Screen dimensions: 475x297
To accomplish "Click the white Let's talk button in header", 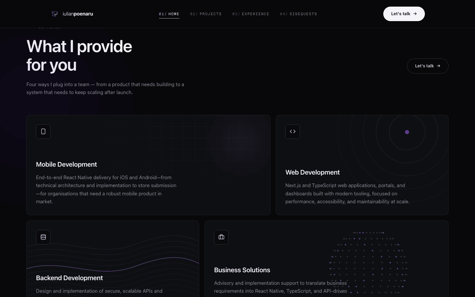I will [x=404, y=14].
